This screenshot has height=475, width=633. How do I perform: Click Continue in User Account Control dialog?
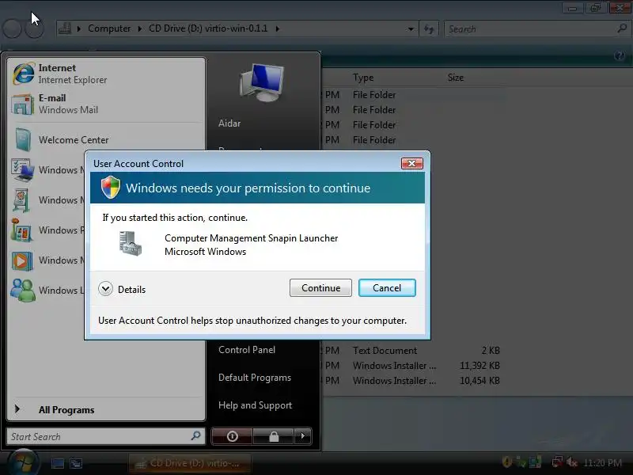pos(320,288)
